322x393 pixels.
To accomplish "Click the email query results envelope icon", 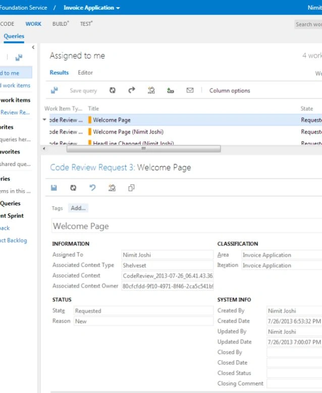I will click(190, 90).
